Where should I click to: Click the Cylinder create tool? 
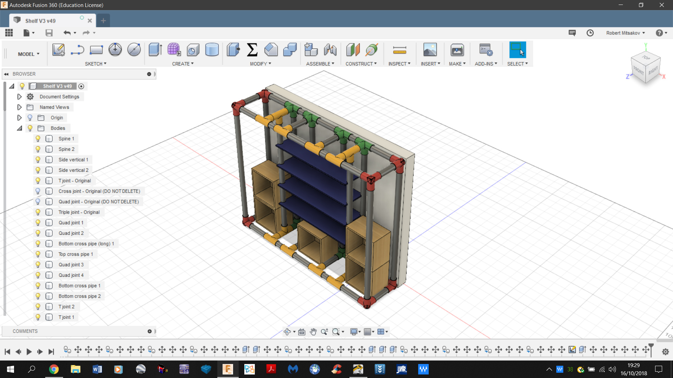[x=212, y=50]
